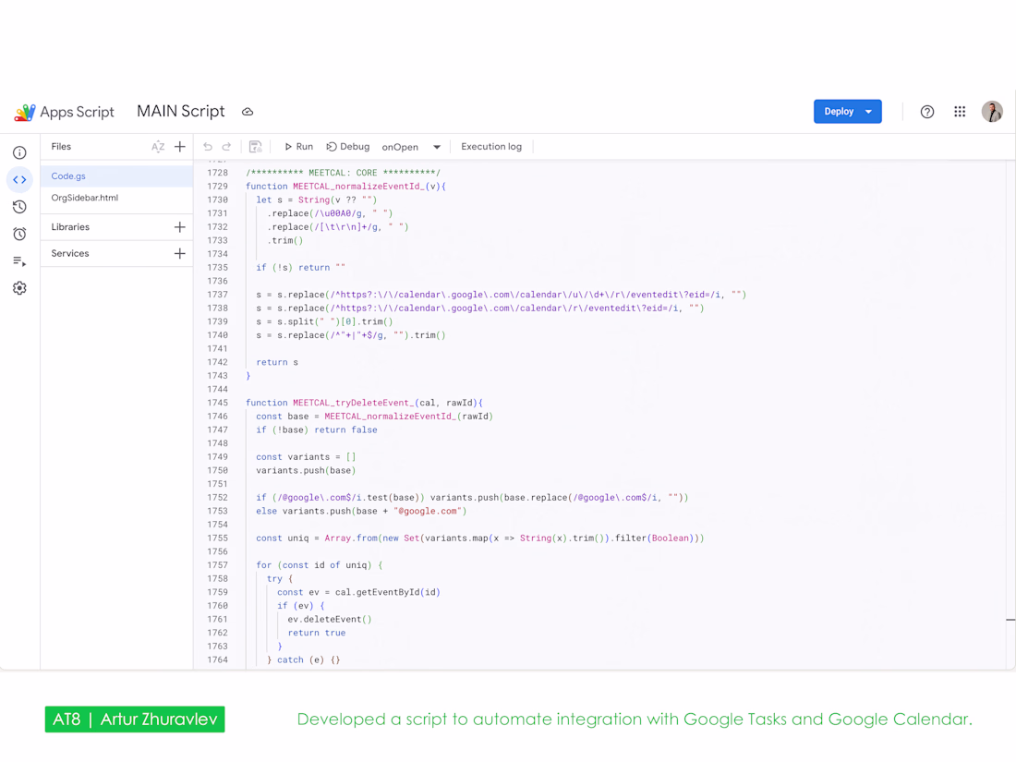The image size is (1016, 762).
Task: Click the Libraries section label
Action: click(70, 227)
